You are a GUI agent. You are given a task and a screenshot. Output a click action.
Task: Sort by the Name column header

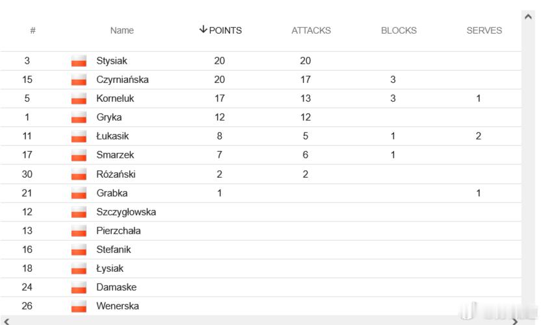pyautogui.click(x=122, y=30)
